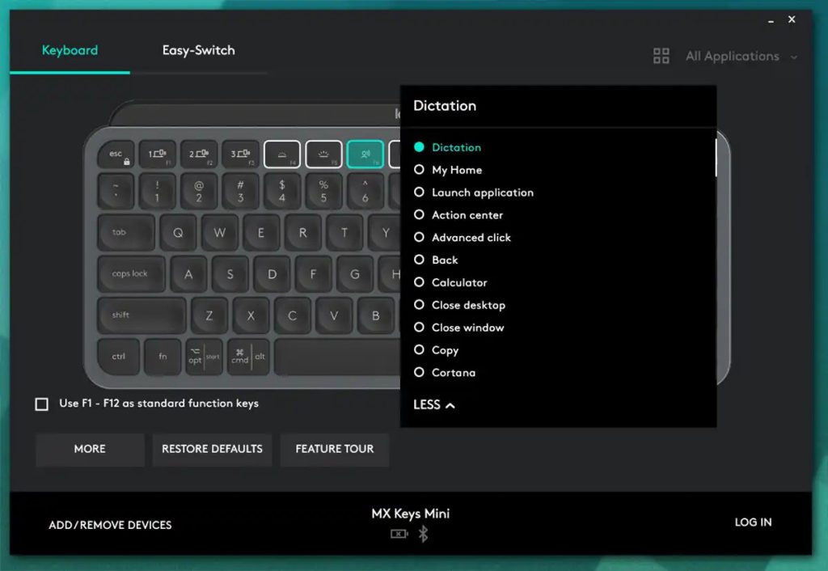Select the Close window option
The width and height of the screenshot is (828, 571).
pyautogui.click(x=459, y=328)
